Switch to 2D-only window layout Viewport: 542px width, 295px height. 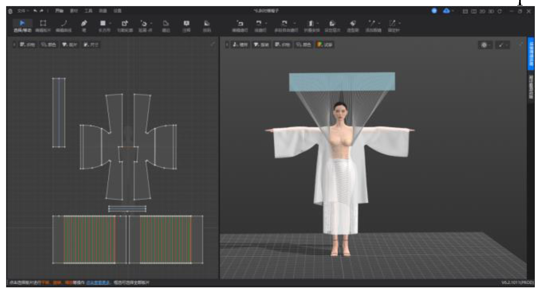(x=483, y=11)
